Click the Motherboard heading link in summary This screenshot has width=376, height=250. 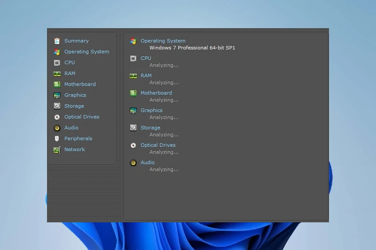click(x=156, y=93)
